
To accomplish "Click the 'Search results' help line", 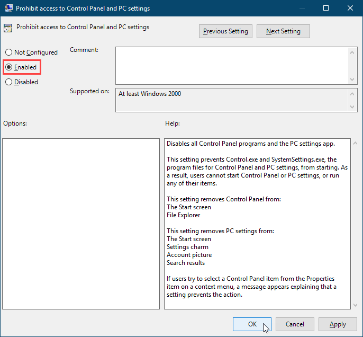I will click(x=186, y=263).
